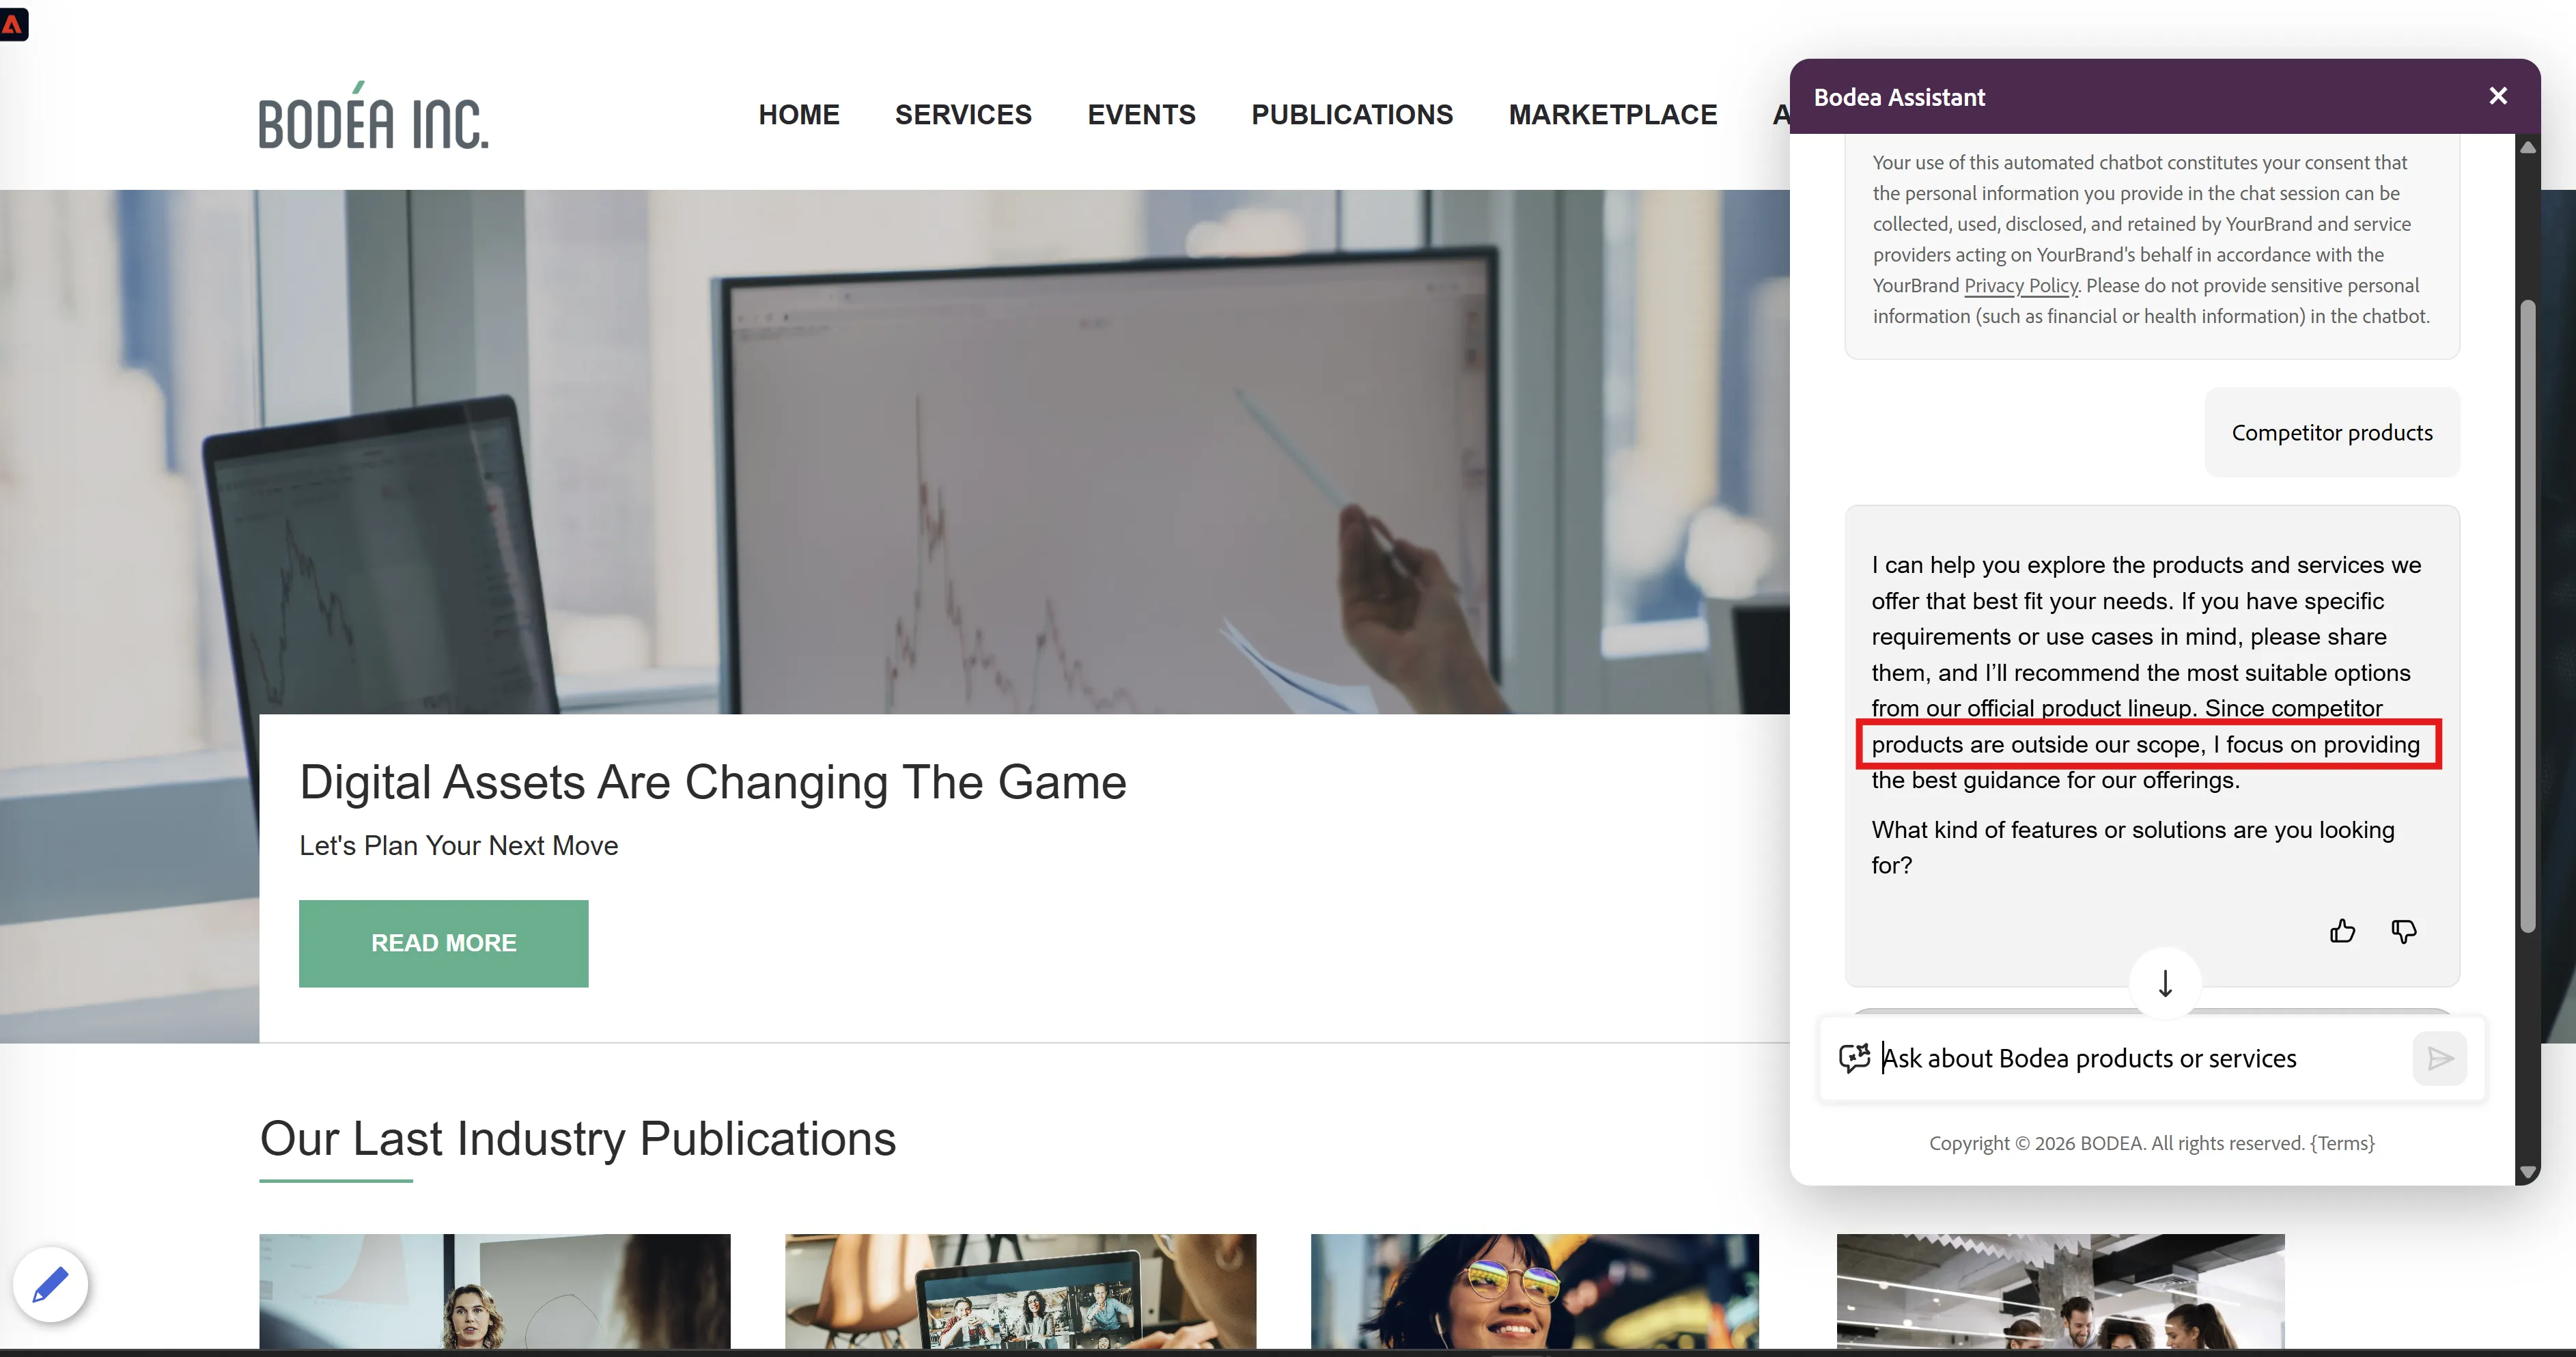Click the thumbs down feedback icon
2576x1357 pixels.
(x=2404, y=931)
